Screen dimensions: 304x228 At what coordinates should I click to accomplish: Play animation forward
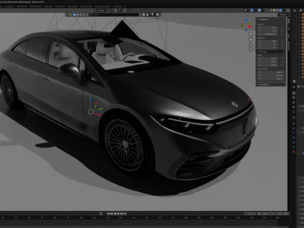(x=118, y=213)
